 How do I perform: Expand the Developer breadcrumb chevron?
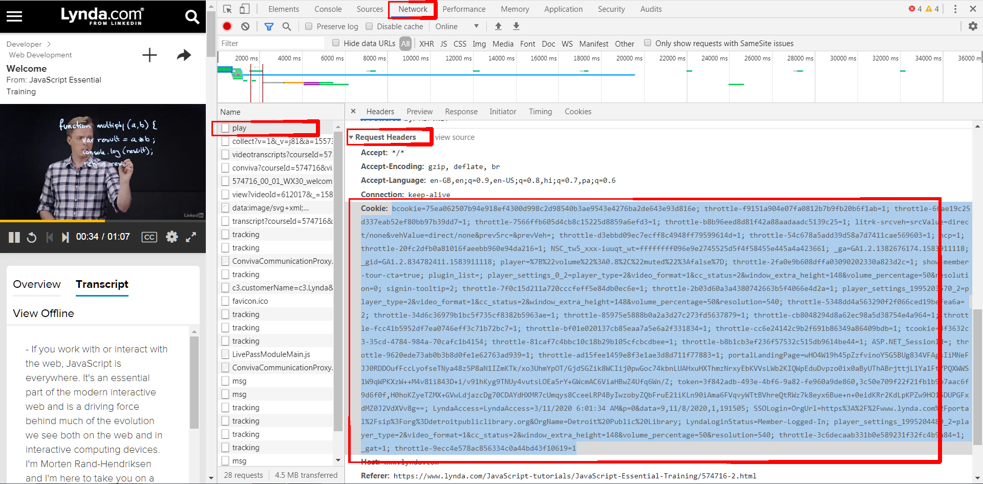(49, 44)
